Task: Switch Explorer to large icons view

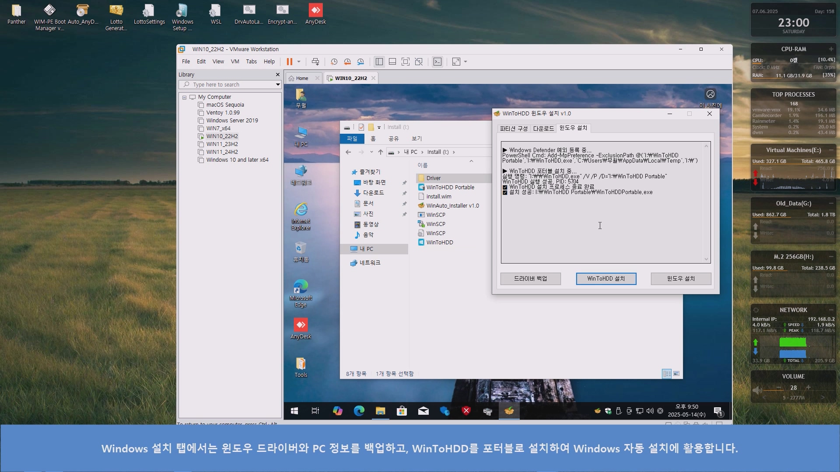Action: [x=676, y=374]
